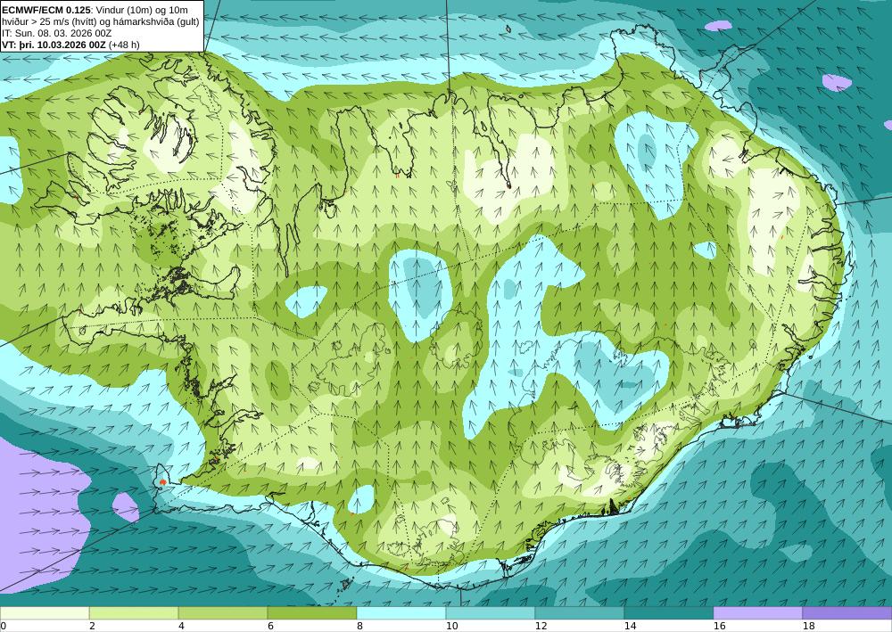This screenshot has height=632, width=892.
Task: Click the darker purple legend swatch above 18
Action: click(x=847, y=613)
